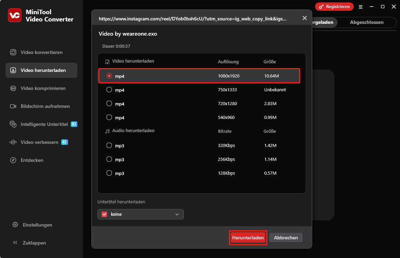Toggle the keine subtitle checkbox

tap(104, 214)
